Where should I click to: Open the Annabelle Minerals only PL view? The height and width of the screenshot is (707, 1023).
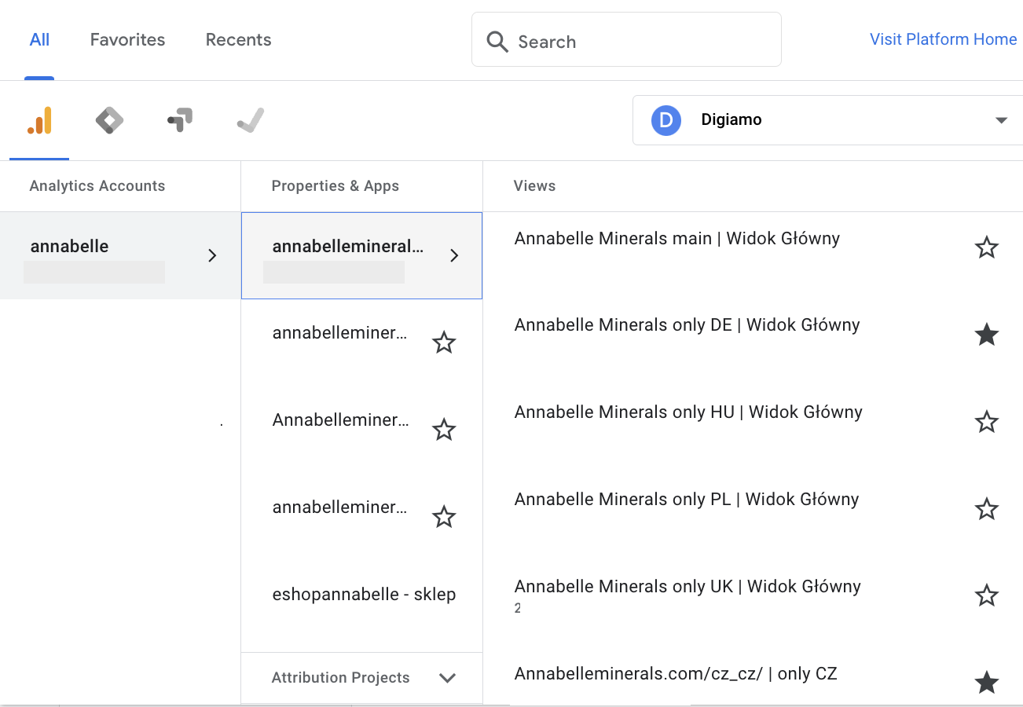click(x=686, y=500)
